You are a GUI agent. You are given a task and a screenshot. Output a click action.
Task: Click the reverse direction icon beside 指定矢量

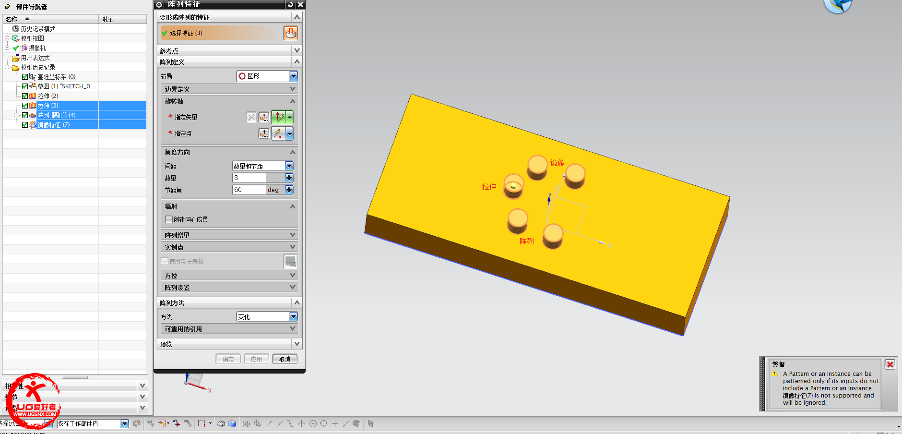click(x=251, y=117)
